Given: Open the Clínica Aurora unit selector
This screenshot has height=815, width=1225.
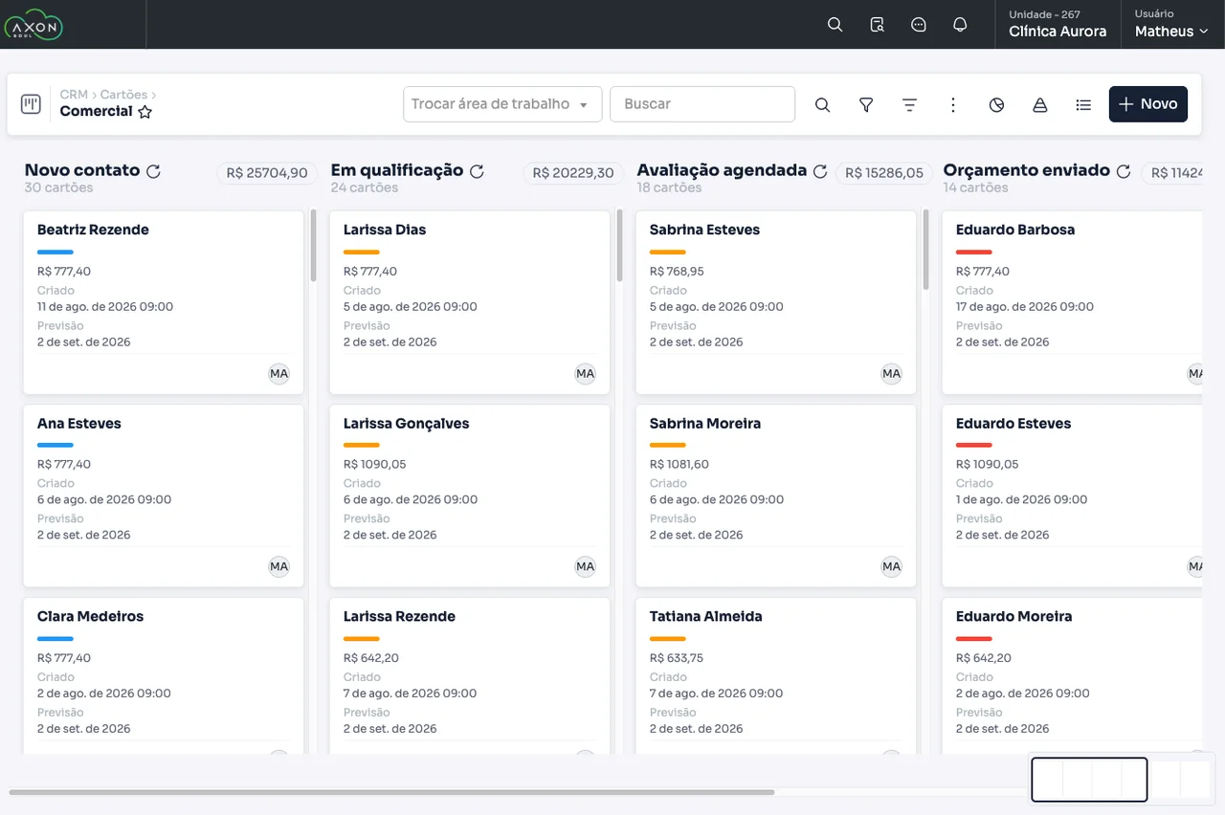Looking at the screenshot, I should click(1058, 25).
